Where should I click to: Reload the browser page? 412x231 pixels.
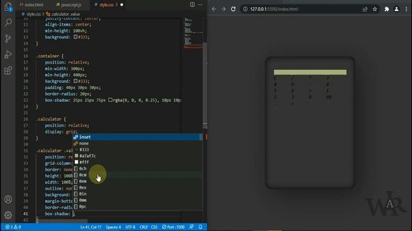[233, 9]
